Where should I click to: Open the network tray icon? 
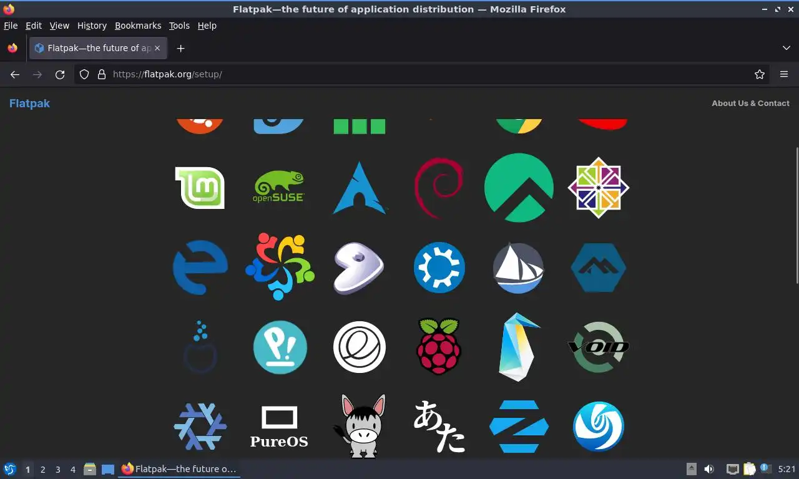pos(732,469)
